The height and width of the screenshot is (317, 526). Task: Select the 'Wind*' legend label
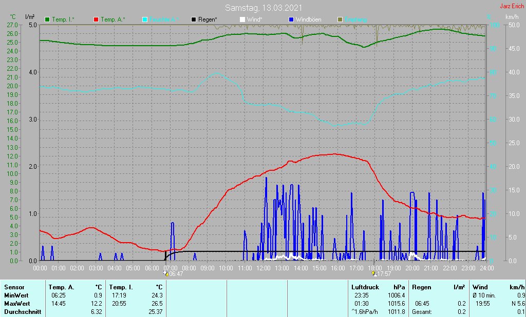pos(255,20)
